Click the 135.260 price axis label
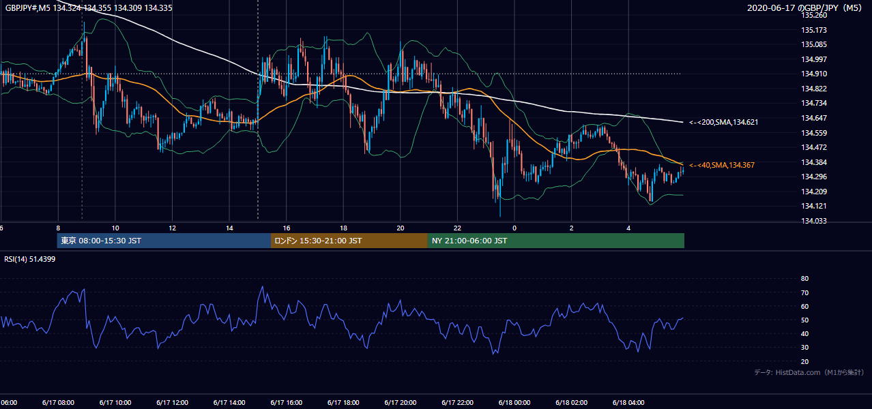Screen dimensions: 872x409 [x=814, y=15]
